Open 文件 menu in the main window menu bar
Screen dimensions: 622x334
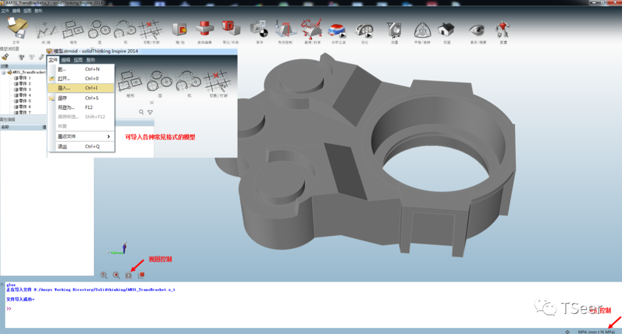point(5,11)
